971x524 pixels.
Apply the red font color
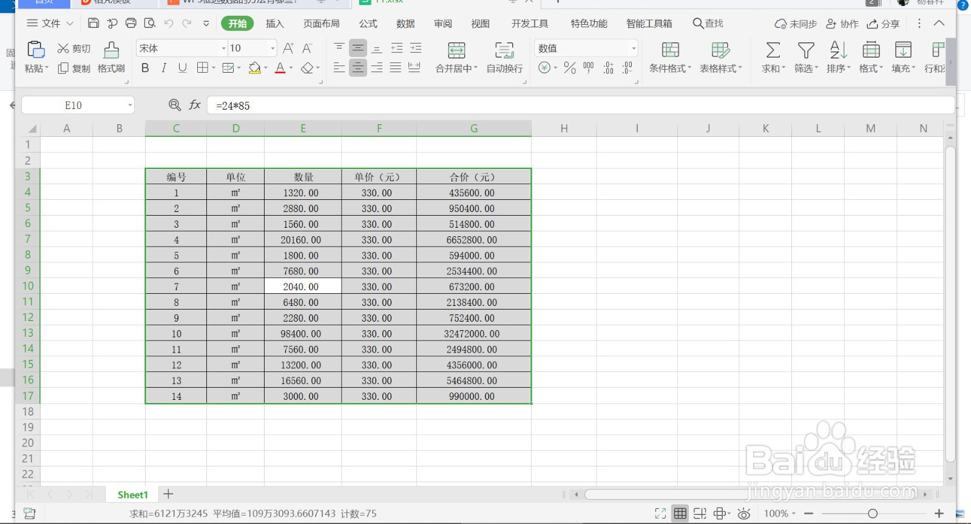(x=280, y=68)
